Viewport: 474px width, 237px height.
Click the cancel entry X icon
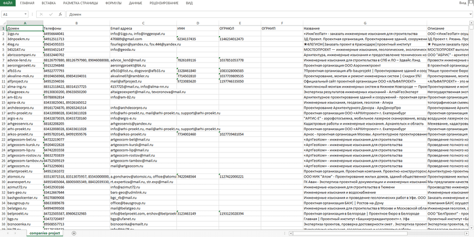click(x=41, y=14)
